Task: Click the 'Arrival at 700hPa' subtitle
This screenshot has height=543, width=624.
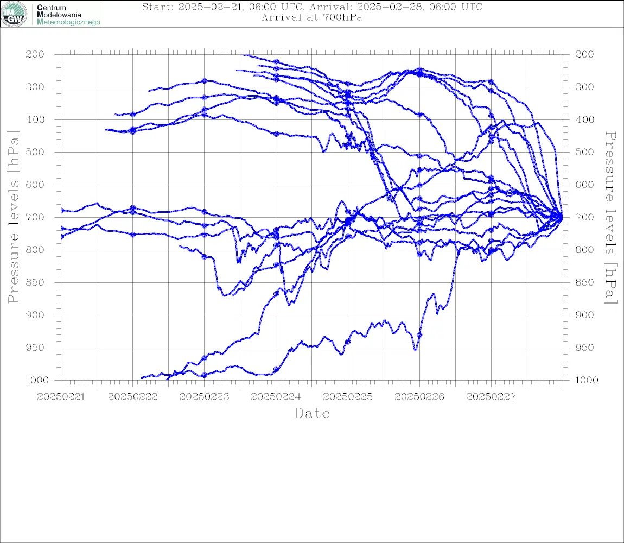Action: tap(312, 17)
